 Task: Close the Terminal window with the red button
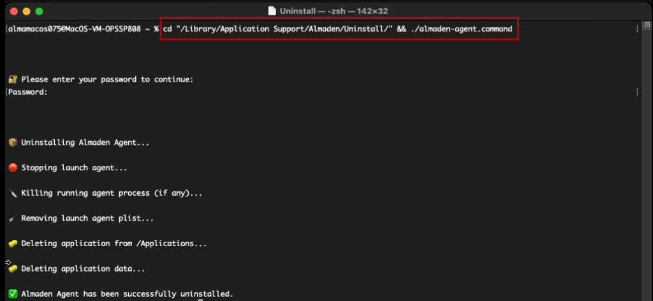tap(13, 11)
